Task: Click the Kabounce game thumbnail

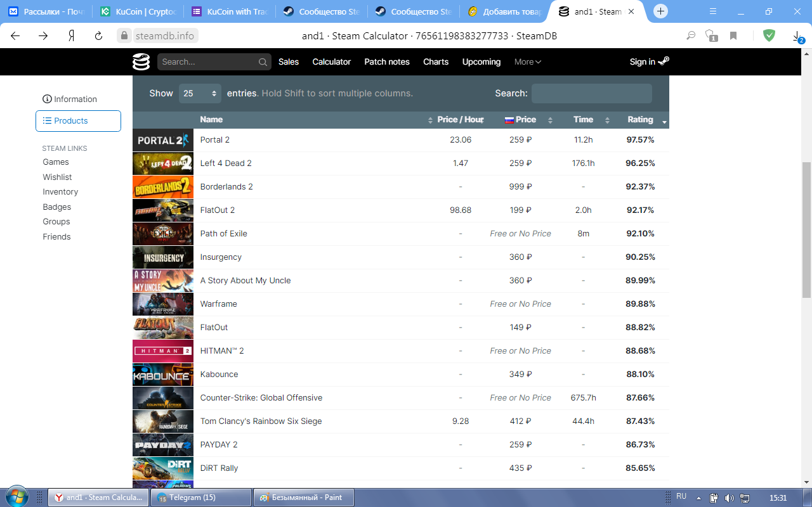Action: 163,375
